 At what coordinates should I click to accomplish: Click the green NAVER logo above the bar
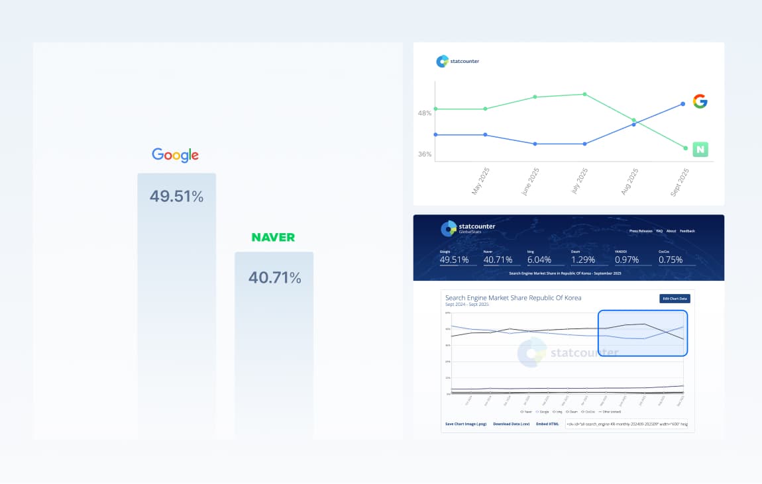coord(273,238)
